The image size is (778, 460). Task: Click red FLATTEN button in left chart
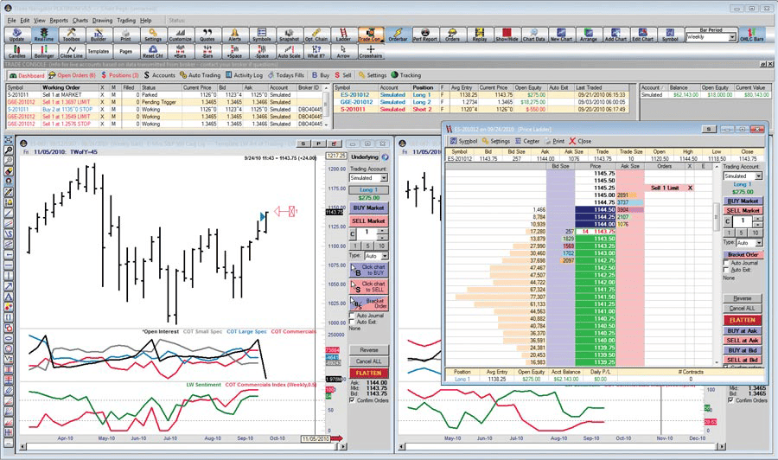[368, 373]
